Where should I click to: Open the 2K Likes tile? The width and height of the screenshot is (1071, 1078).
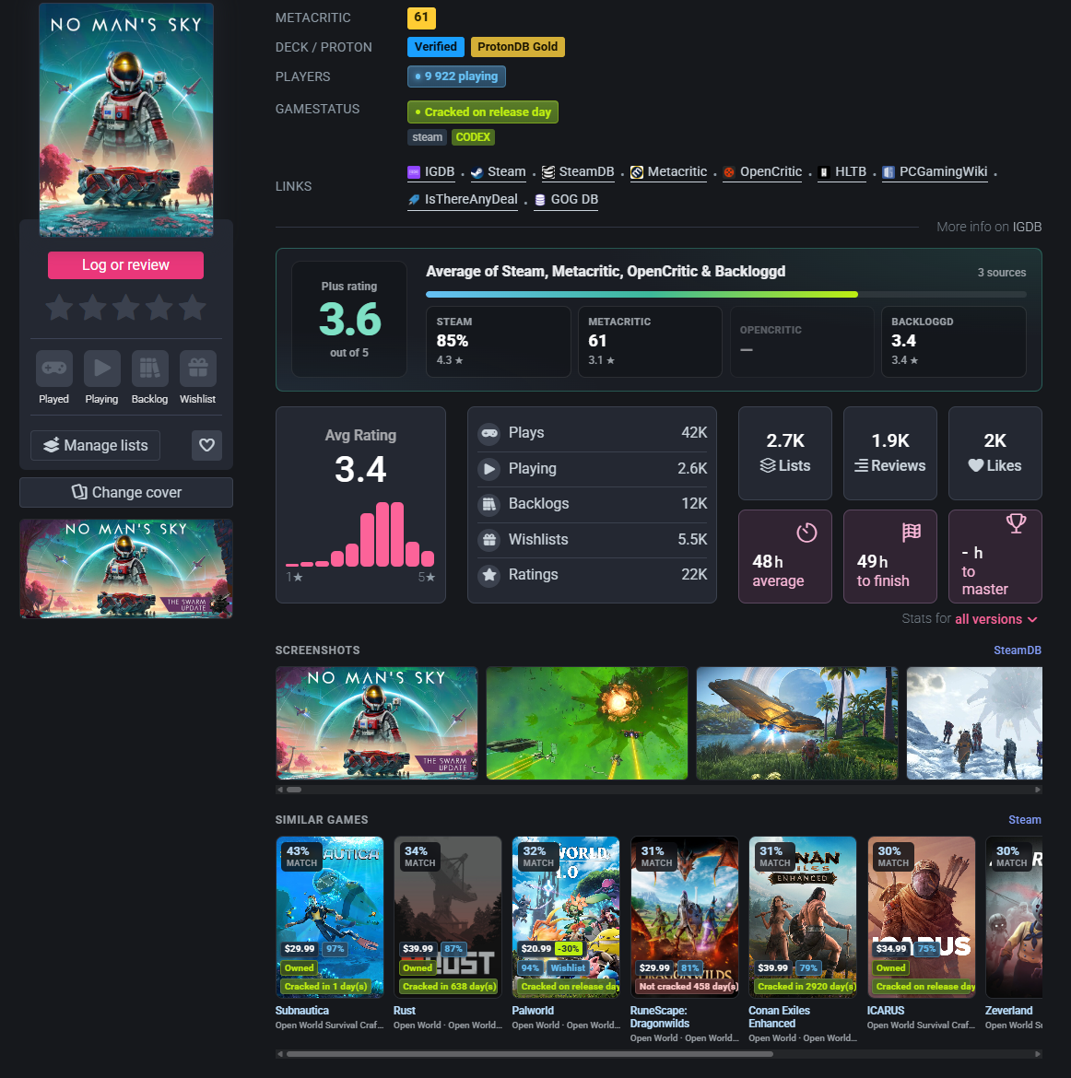pos(994,453)
